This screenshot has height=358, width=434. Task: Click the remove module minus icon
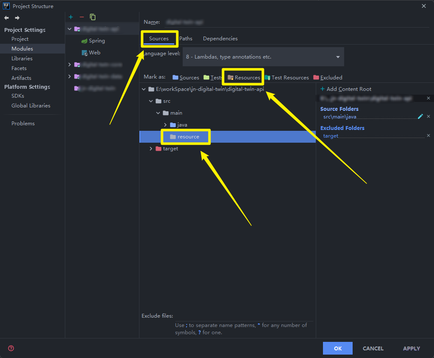tap(82, 17)
